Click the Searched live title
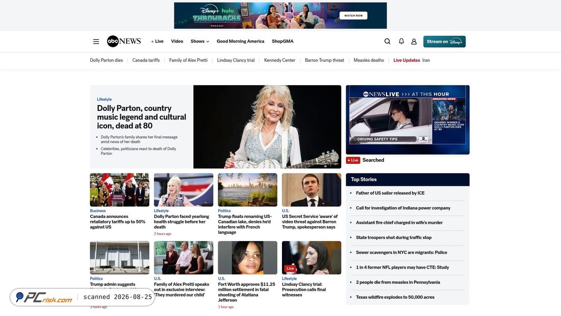The height and width of the screenshot is (316, 561). tap(373, 160)
